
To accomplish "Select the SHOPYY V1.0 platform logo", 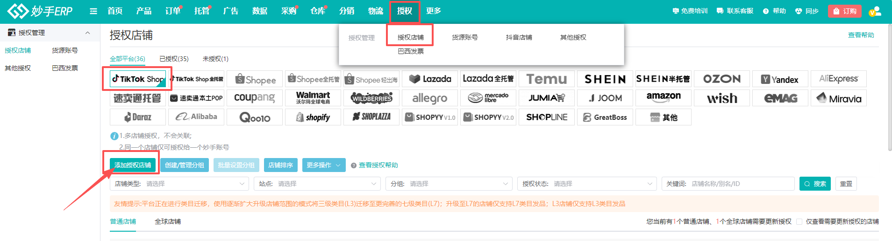I will coord(430,117).
